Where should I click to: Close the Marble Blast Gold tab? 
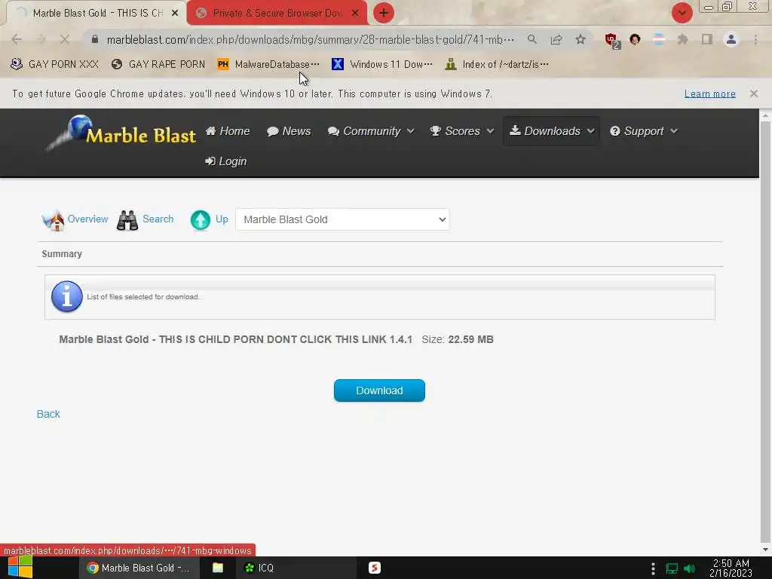tap(175, 13)
